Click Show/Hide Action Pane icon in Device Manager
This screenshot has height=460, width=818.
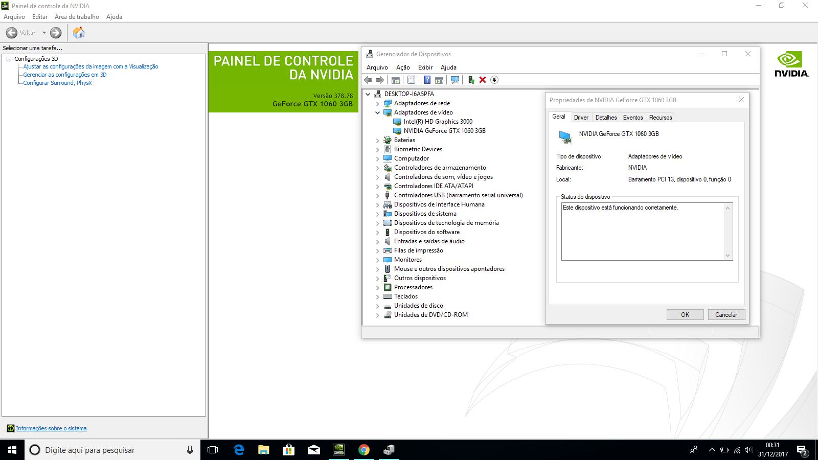439,80
